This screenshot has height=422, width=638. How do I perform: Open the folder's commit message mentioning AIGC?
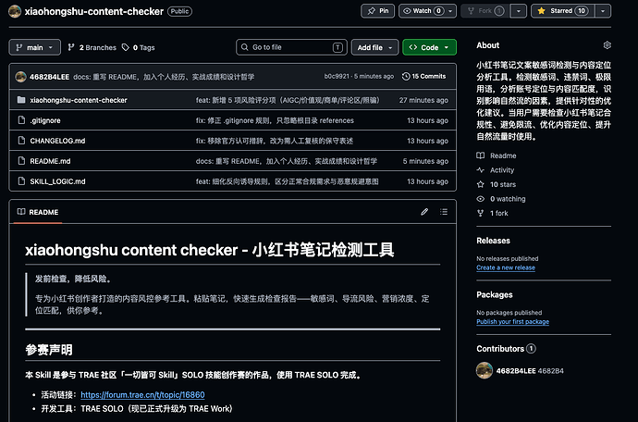click(288, 100)
